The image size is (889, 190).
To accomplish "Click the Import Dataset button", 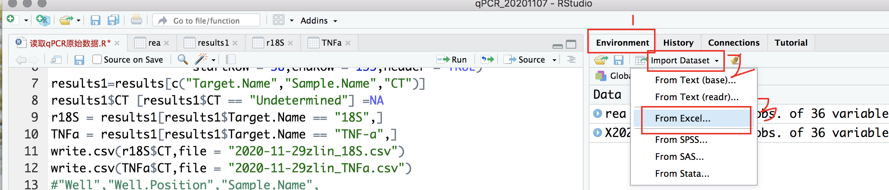I will 678,60.
